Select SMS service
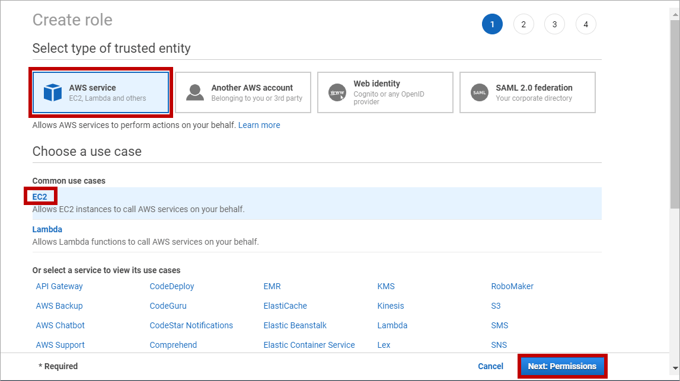 [500, 325]
